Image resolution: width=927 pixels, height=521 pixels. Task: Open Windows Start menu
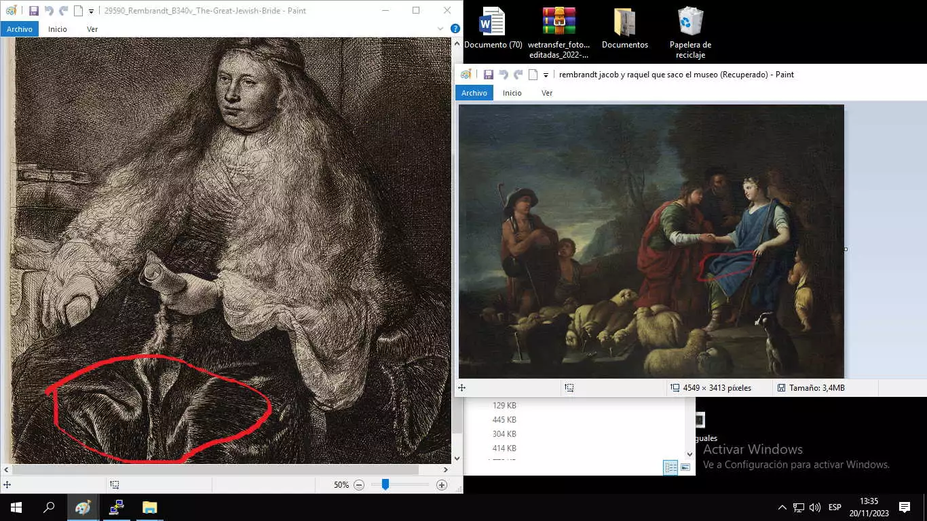(x=16, y=507)
